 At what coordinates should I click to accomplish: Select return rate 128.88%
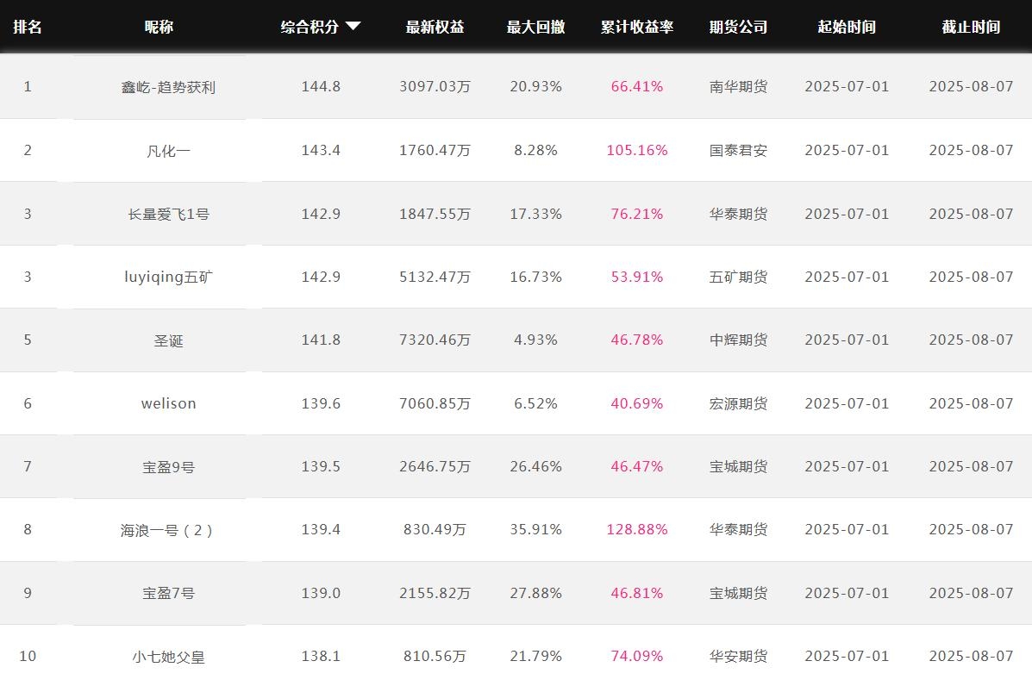[637, 529]
